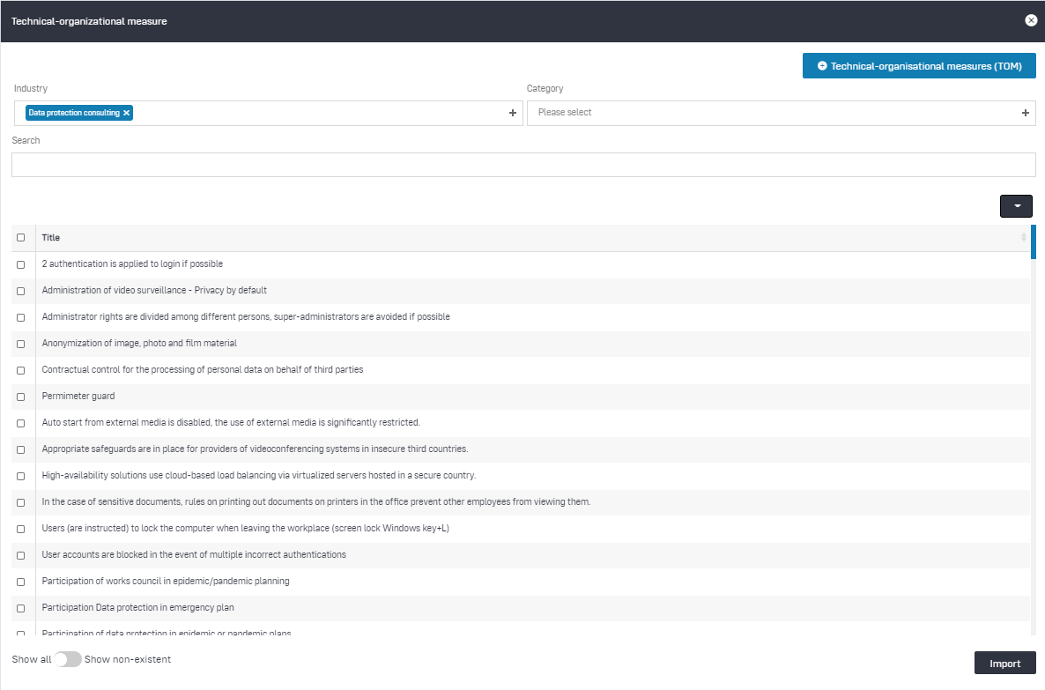This screenshot has height=690, width=1045.
Task: Select checkbox for 2 authentication login row
Action: coord(21,264)
